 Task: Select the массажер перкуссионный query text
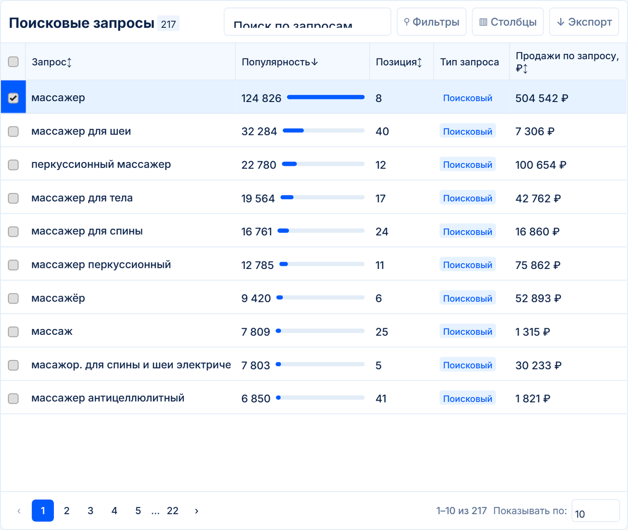[x=101, y=265]
